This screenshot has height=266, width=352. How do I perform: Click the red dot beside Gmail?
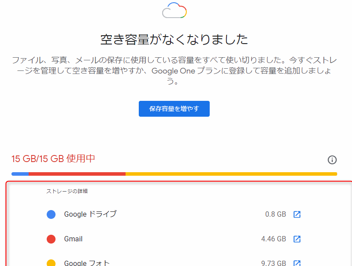tap(51, 239)
